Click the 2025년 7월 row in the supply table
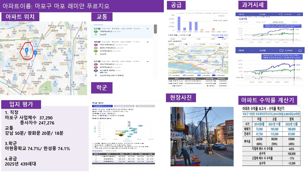The height and width of the screenshot is (173, 307). coord(199,81)
